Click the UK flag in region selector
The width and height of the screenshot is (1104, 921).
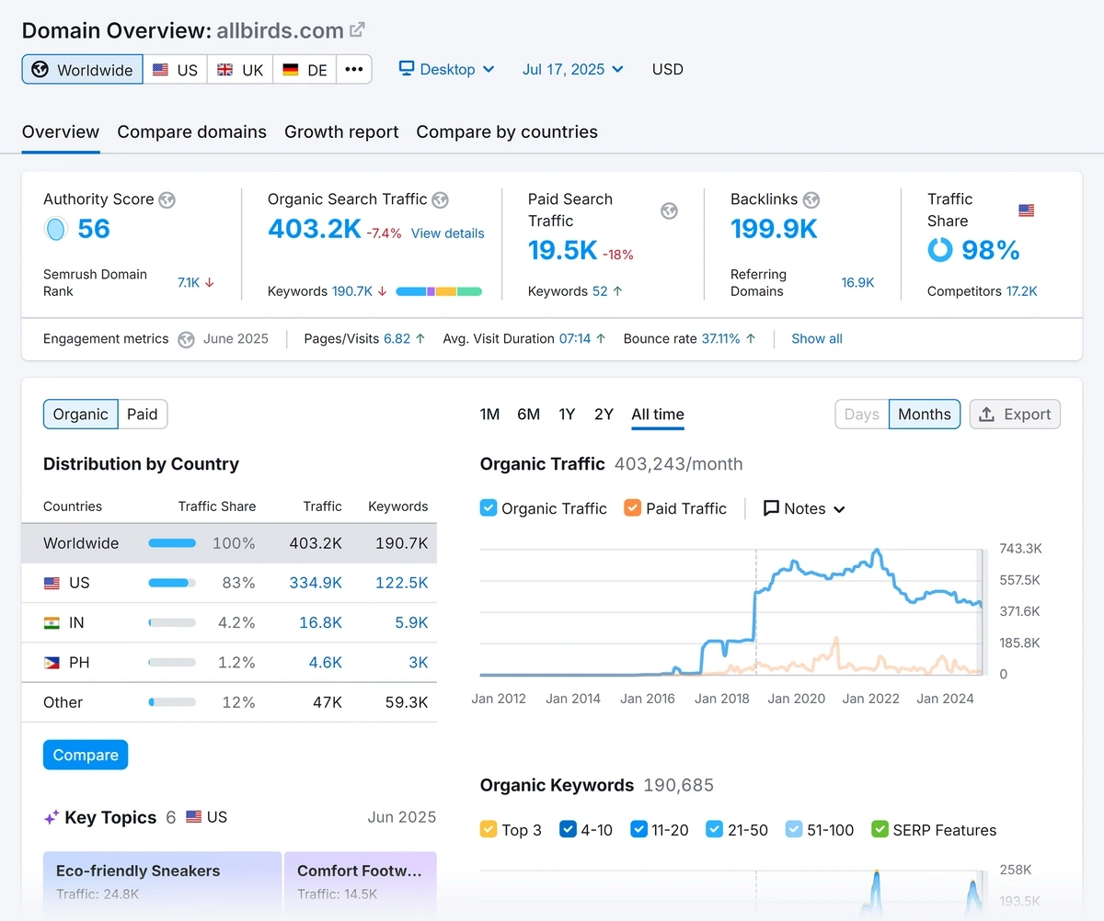coord(224,70)
